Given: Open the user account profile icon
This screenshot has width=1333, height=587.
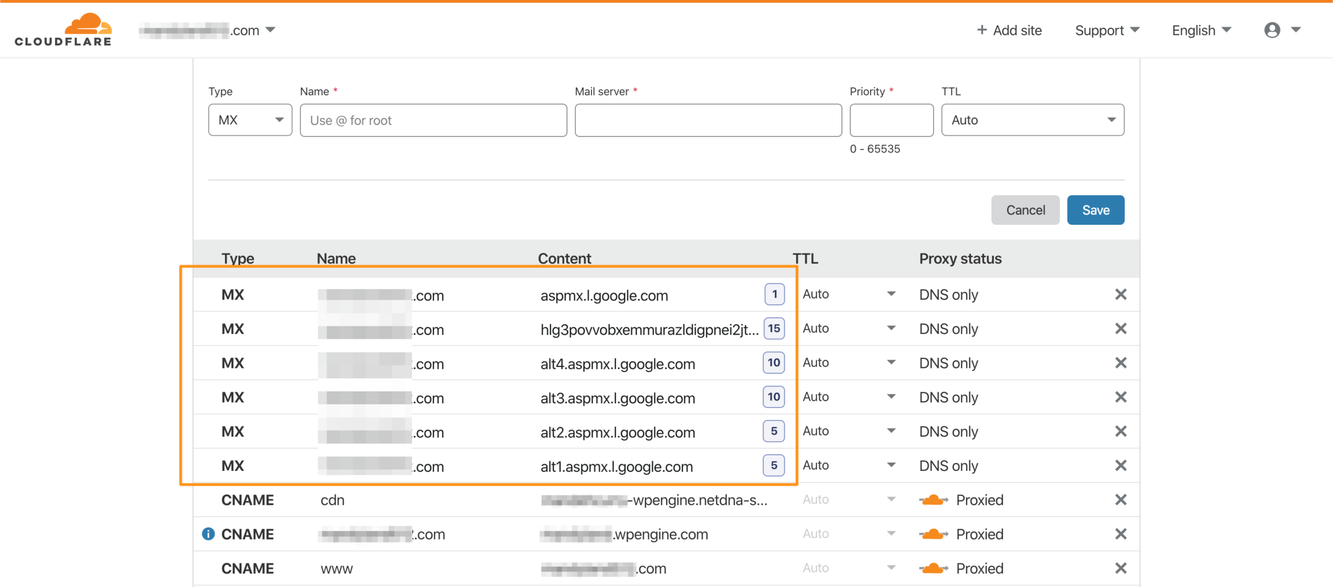Looking at the screenshot, I should (x=1272, y=30).
